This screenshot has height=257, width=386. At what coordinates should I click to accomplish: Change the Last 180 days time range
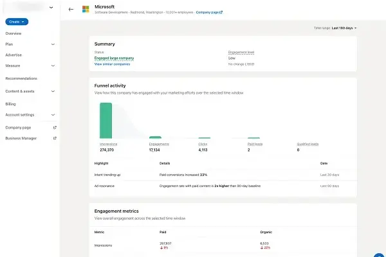(x=344, y=28)
